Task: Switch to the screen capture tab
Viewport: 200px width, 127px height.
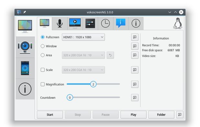Action: click(45, 23)
